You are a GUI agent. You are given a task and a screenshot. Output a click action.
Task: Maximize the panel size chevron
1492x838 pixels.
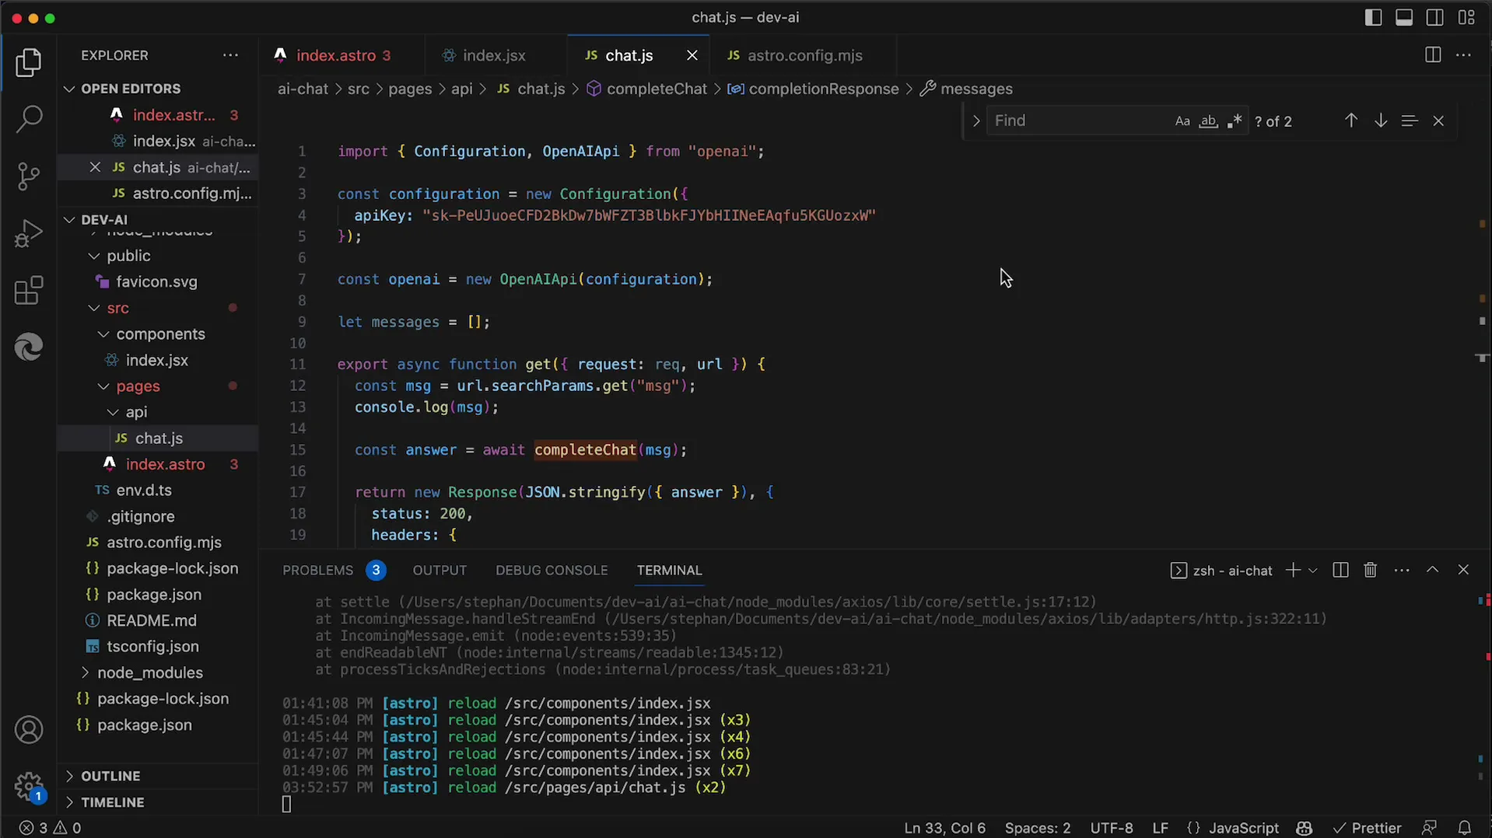1433,570
